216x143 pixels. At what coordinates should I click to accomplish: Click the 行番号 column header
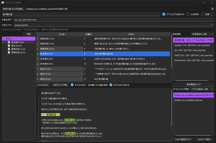[x=88, y=34]
